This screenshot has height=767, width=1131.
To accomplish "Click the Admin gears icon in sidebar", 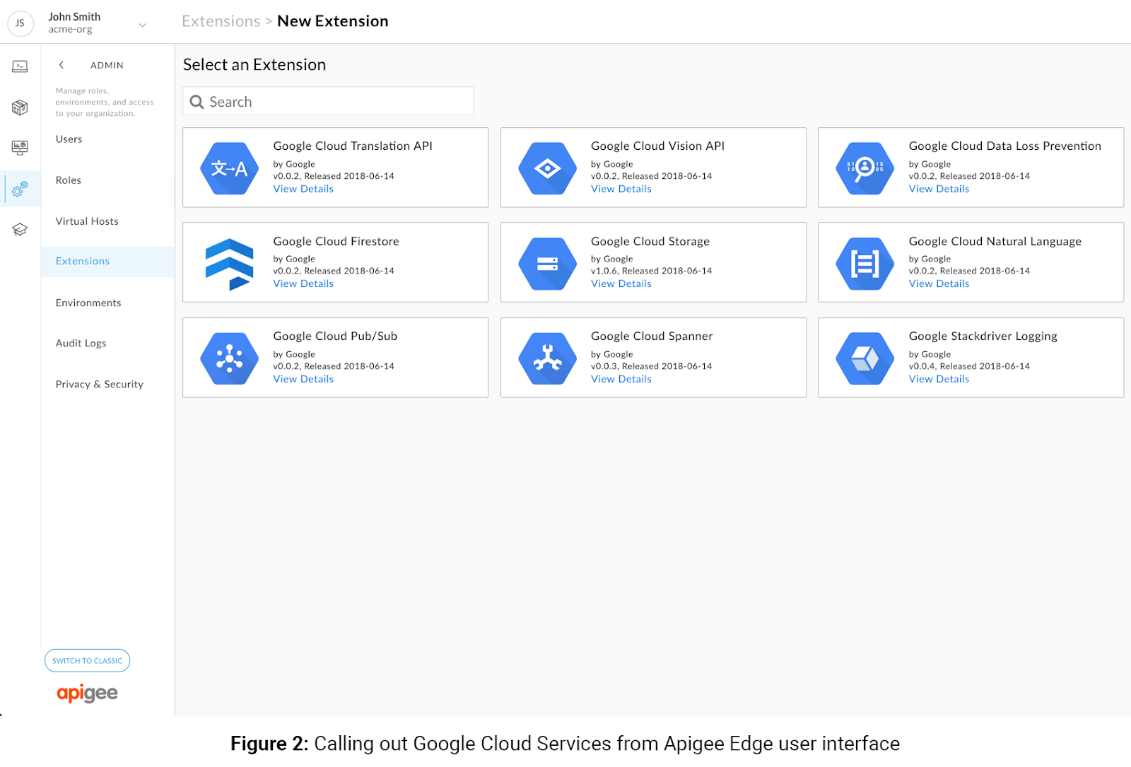I will coord(20,189).
